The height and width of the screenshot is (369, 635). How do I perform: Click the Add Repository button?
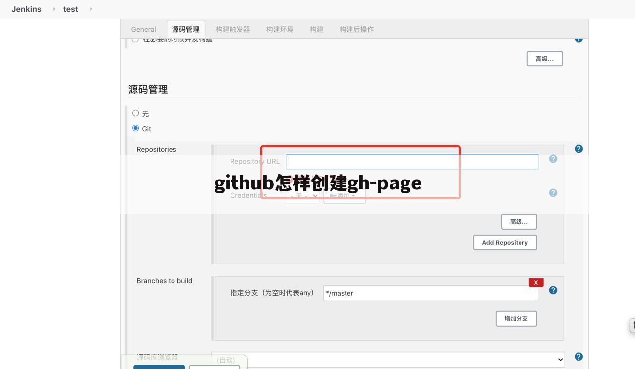[x=505, y=242]
